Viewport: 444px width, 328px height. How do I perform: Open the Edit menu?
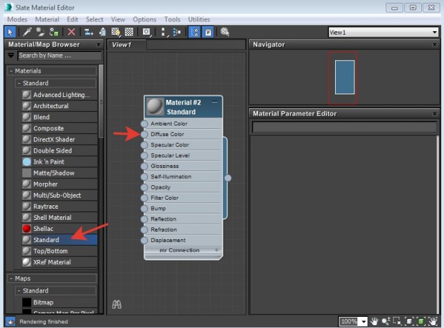tap(72, 19)
